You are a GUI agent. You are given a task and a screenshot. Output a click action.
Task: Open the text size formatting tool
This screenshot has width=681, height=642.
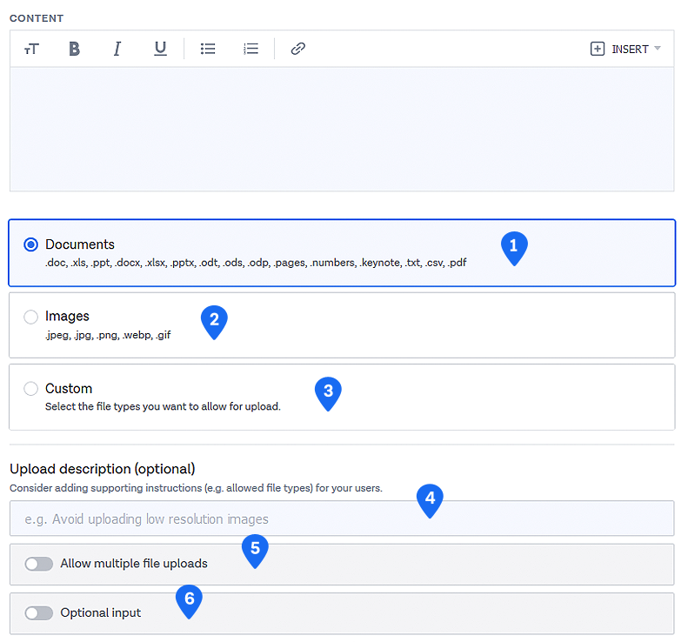coord(31,49)
